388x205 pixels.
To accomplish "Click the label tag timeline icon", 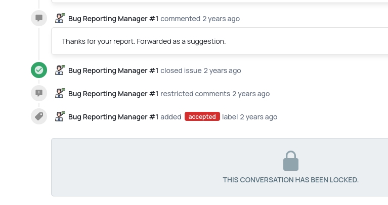I will [x=39, y=116].
